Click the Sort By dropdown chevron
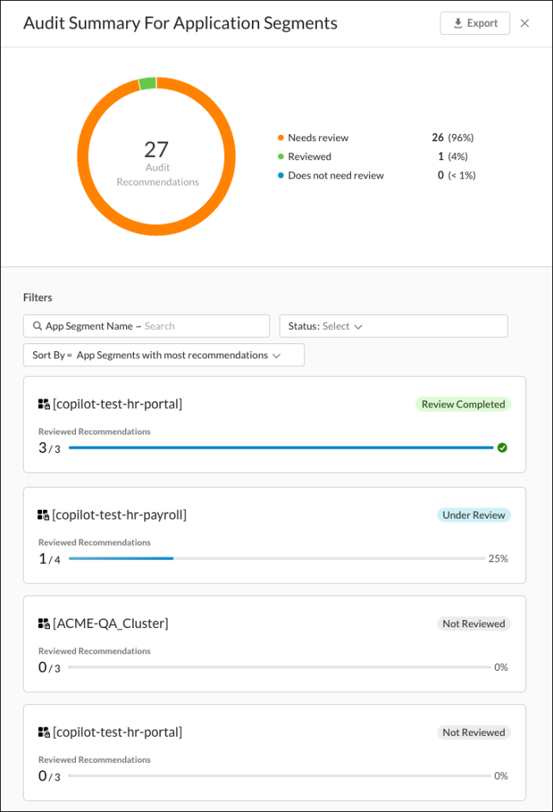The image size is (553, 812). [x=276, y=356]
